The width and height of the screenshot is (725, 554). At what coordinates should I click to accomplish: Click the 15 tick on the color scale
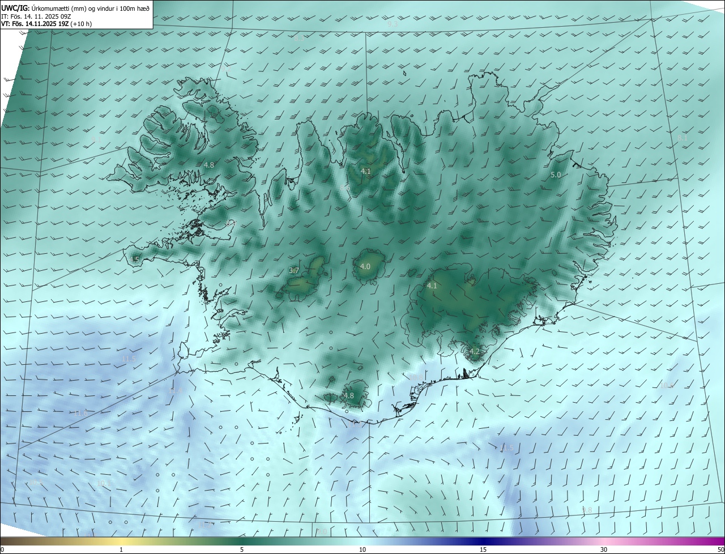pyautogui.click(x=483, y=549)
